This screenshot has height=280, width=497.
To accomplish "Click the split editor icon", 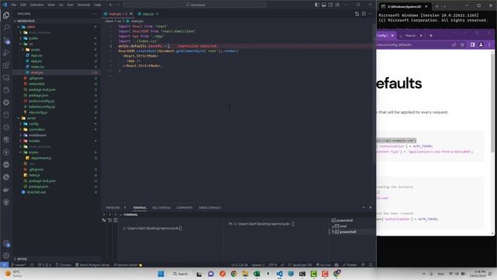I will pos(363,14).
